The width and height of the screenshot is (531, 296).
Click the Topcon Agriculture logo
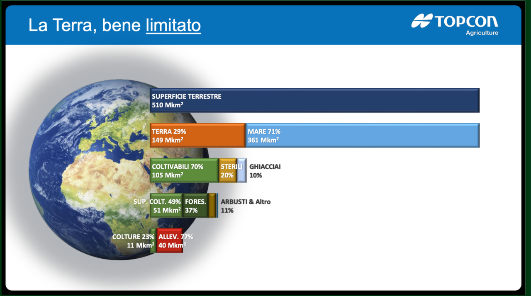(455, 24)
